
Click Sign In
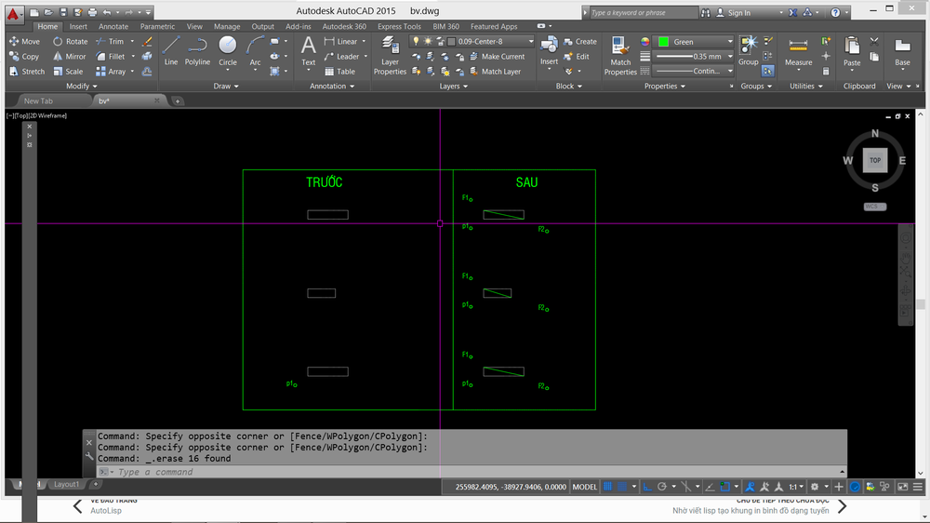[733, 12]
